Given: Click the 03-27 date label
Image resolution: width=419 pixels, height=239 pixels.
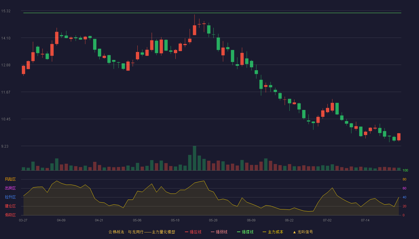Looking at the screenshot, I should coord(23,220).
